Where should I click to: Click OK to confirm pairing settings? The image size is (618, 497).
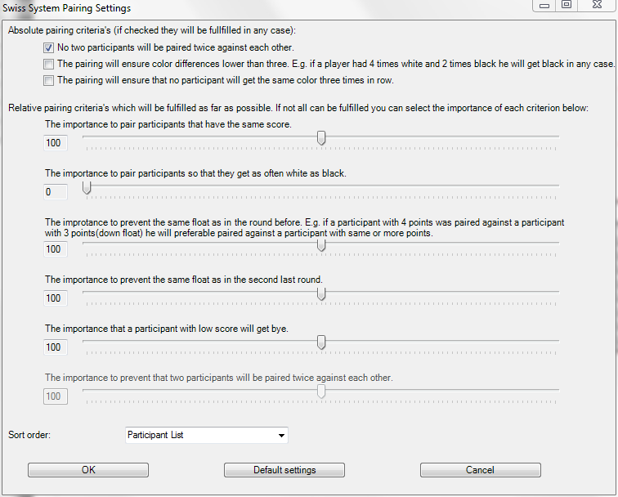pyautogui.click(x=88, y=470)
